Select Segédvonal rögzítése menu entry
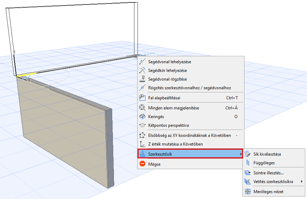 (x=191, y=79)
